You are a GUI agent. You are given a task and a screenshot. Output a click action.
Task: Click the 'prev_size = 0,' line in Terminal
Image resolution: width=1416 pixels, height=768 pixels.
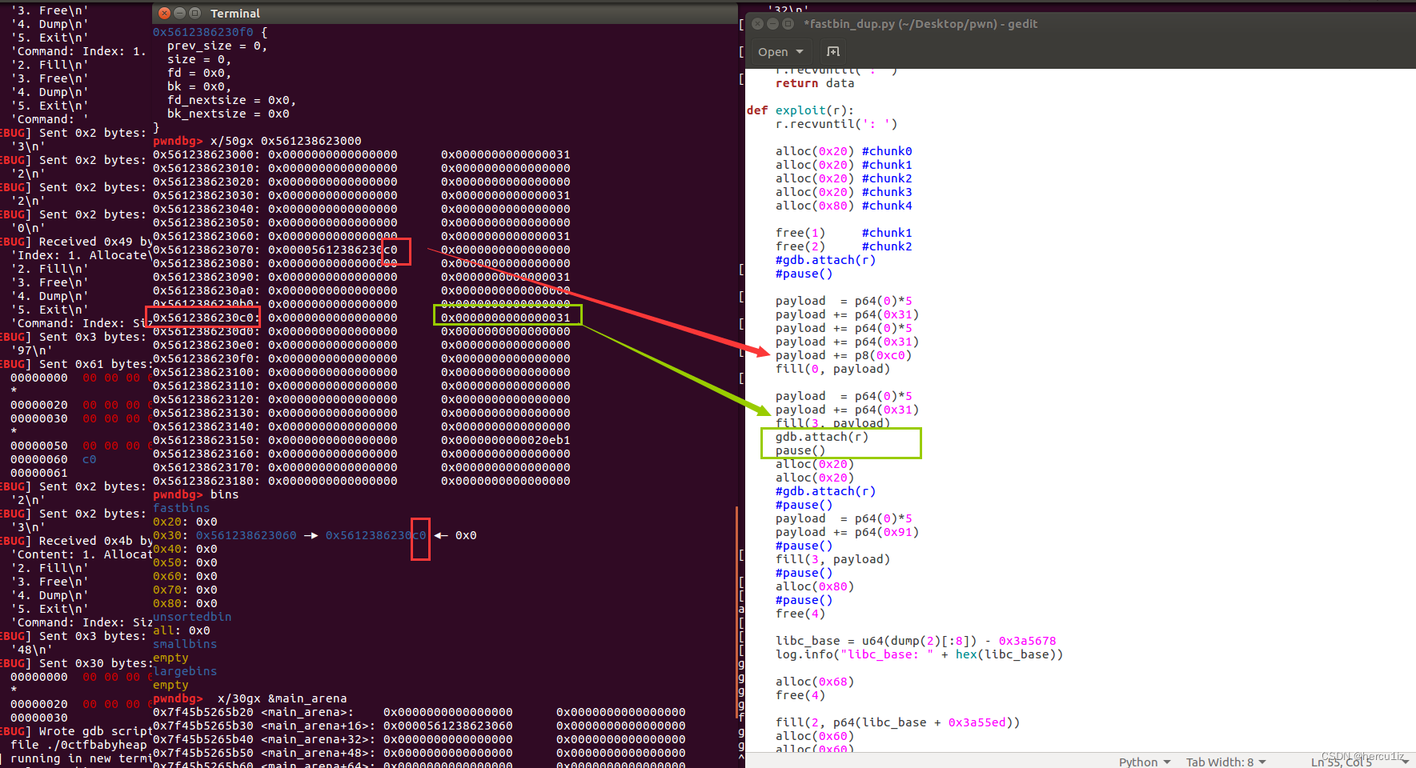217,46
